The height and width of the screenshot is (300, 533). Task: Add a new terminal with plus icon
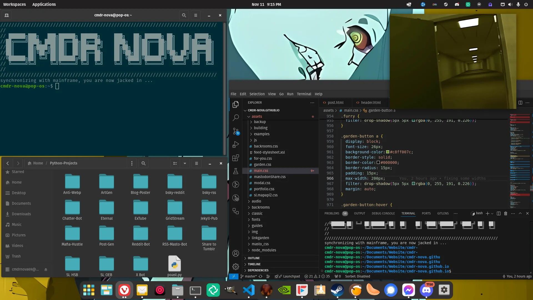tap(487, 213)
